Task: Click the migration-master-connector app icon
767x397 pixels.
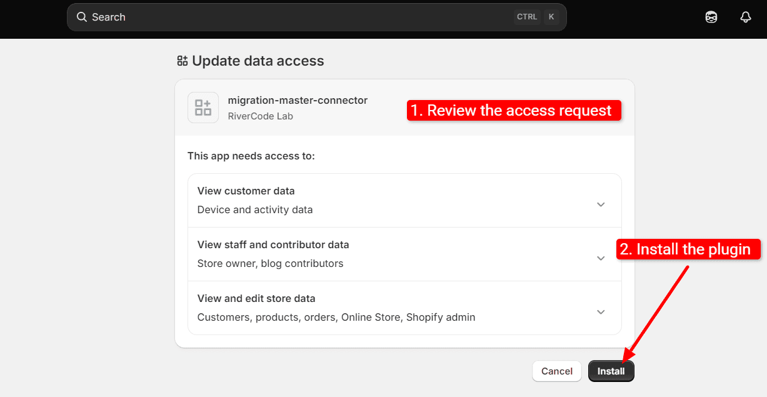Action: click(x=203, y=108)
